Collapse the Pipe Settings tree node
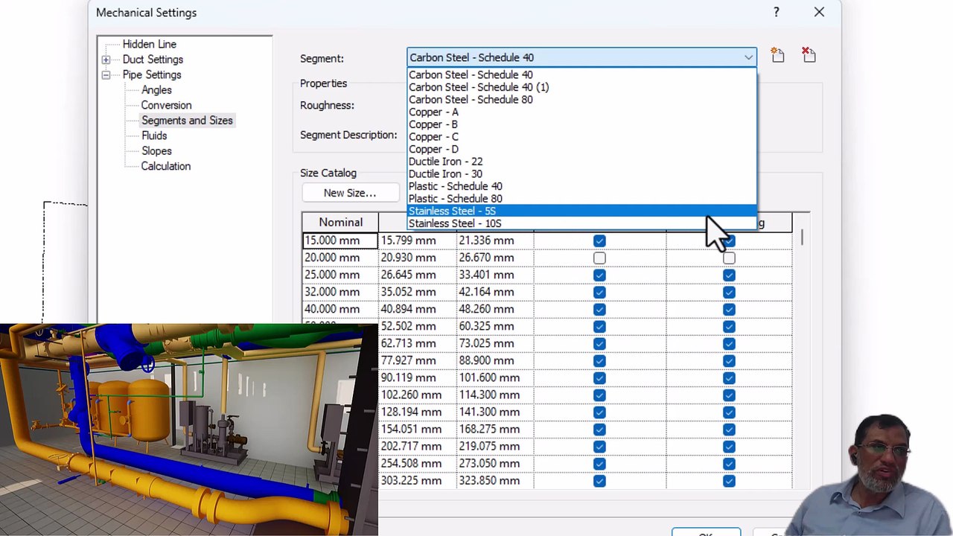953x536 pixels. pyautogui.click(x=106, y=75)
